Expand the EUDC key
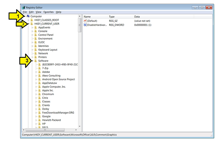 (32, 42)
